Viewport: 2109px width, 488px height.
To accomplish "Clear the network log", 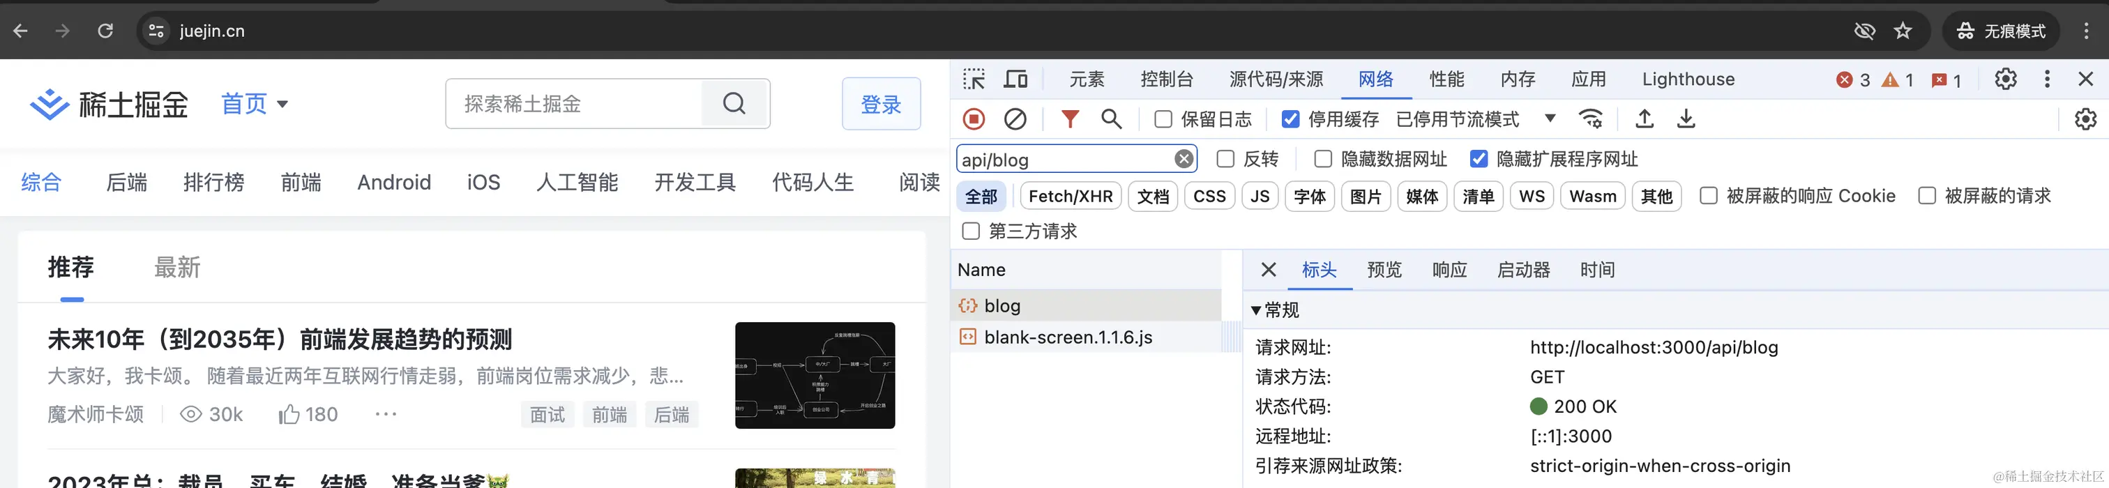I will (x=1015, y=119).
